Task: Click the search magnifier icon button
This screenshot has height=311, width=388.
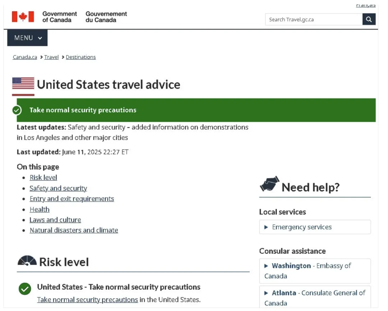Action: [369, 19]
